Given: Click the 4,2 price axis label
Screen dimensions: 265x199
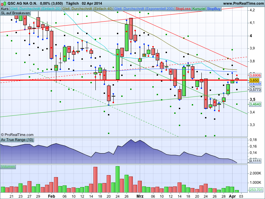Looking at the screenshot, I should click(252, 10).
